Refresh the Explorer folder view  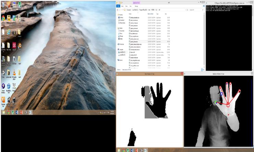coord(188,10)
